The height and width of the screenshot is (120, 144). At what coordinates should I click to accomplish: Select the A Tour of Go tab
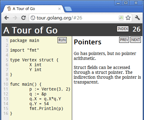point(33,9)
